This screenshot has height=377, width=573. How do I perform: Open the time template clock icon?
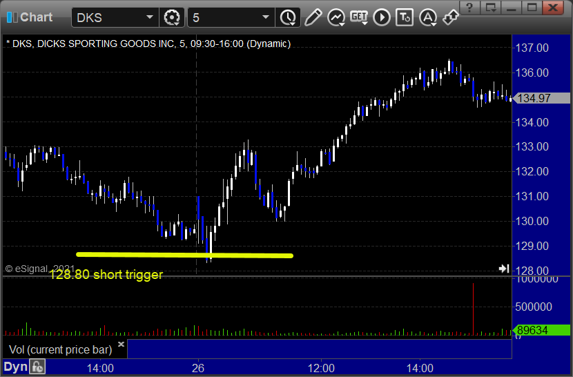(288, 17)
